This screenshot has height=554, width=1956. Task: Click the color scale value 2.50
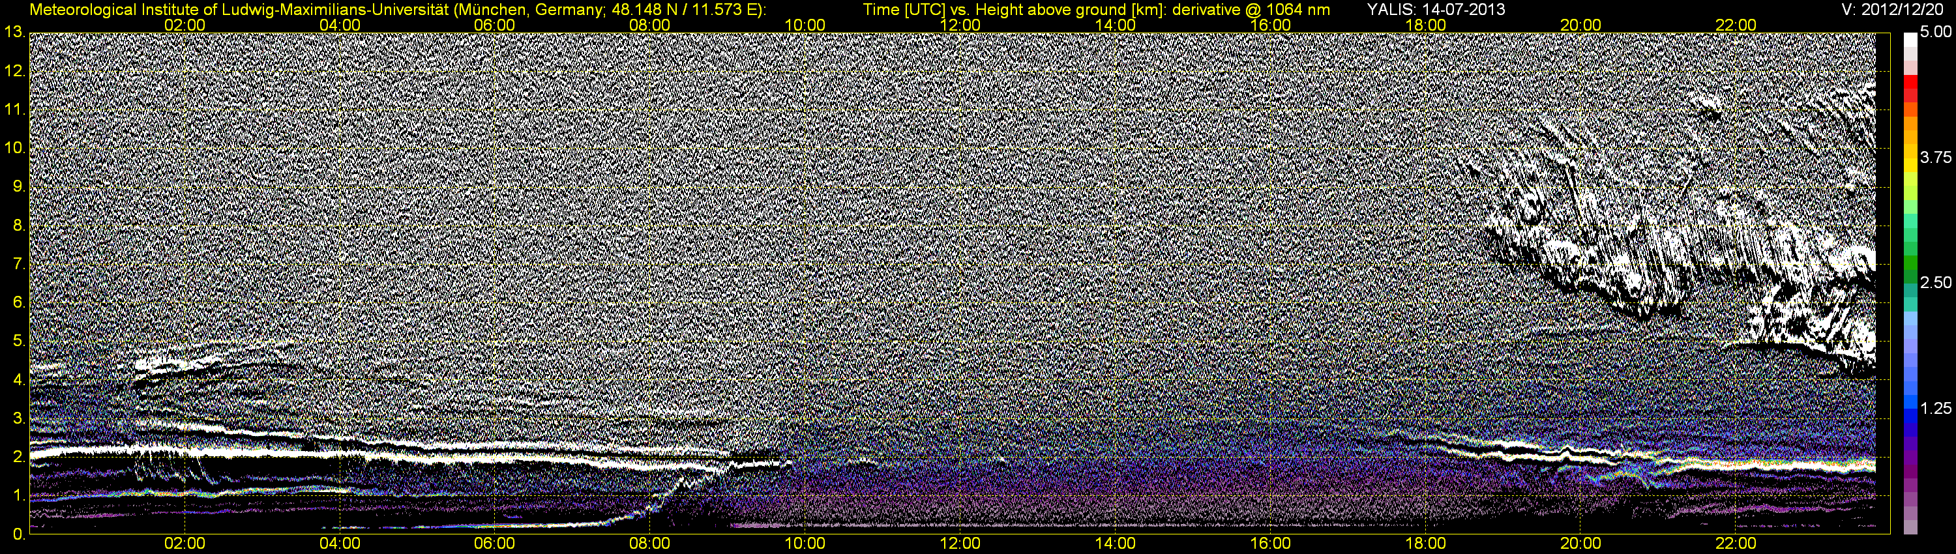1936,282
